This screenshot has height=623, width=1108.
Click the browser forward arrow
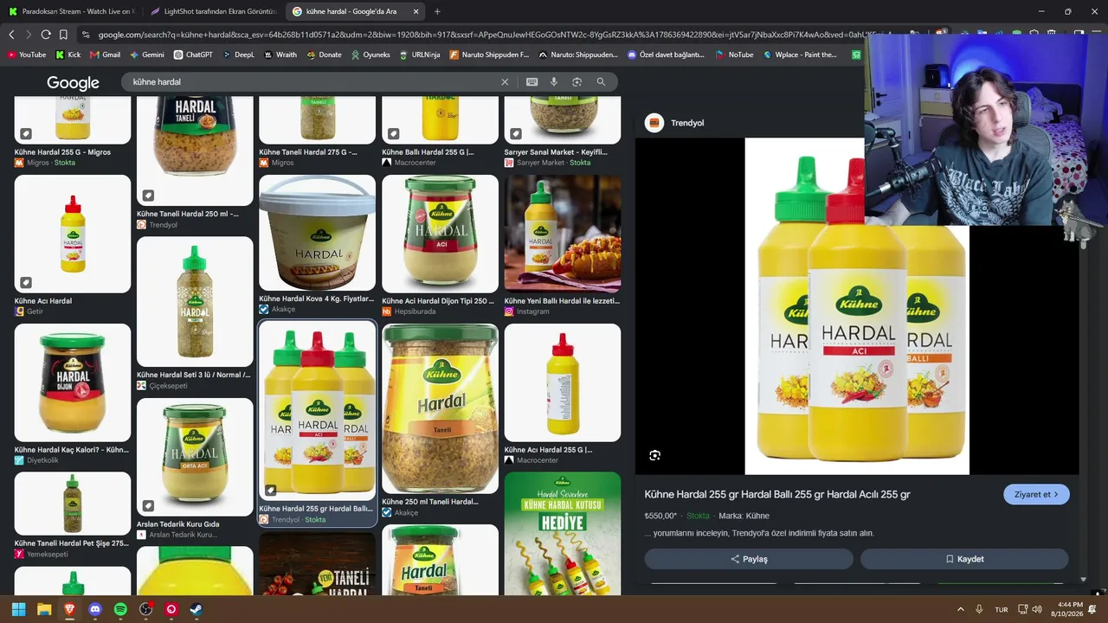click(x=29, y=35)
